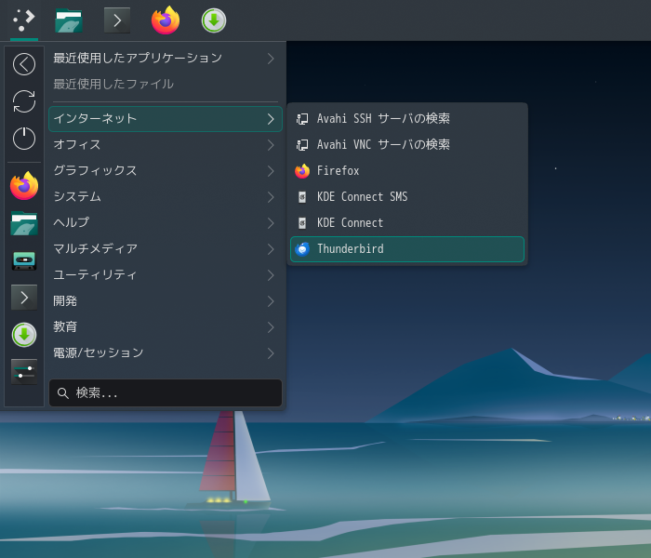Screen dimensions: 651x558
Task: Open the system settings sliders icon
Action: (24, 372)
